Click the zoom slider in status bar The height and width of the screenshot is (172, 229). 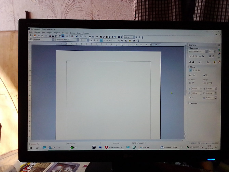point(206,143)
